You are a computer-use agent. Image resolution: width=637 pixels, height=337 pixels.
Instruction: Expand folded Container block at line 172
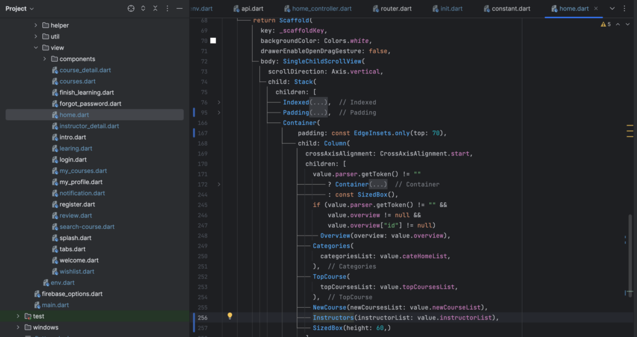218,184
